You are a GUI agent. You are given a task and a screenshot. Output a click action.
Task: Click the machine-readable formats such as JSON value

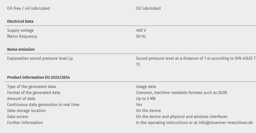click(x=181, y=93)
